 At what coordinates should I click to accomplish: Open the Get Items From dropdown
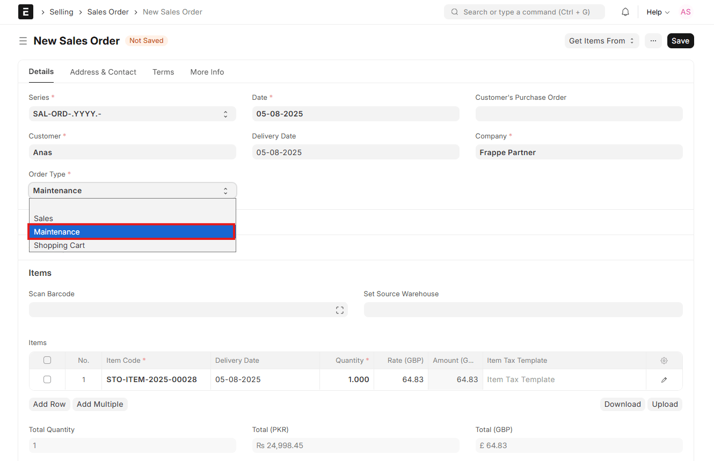(602, 41)
